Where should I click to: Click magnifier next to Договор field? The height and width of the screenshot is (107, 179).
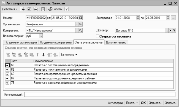(x=174, y=30)
